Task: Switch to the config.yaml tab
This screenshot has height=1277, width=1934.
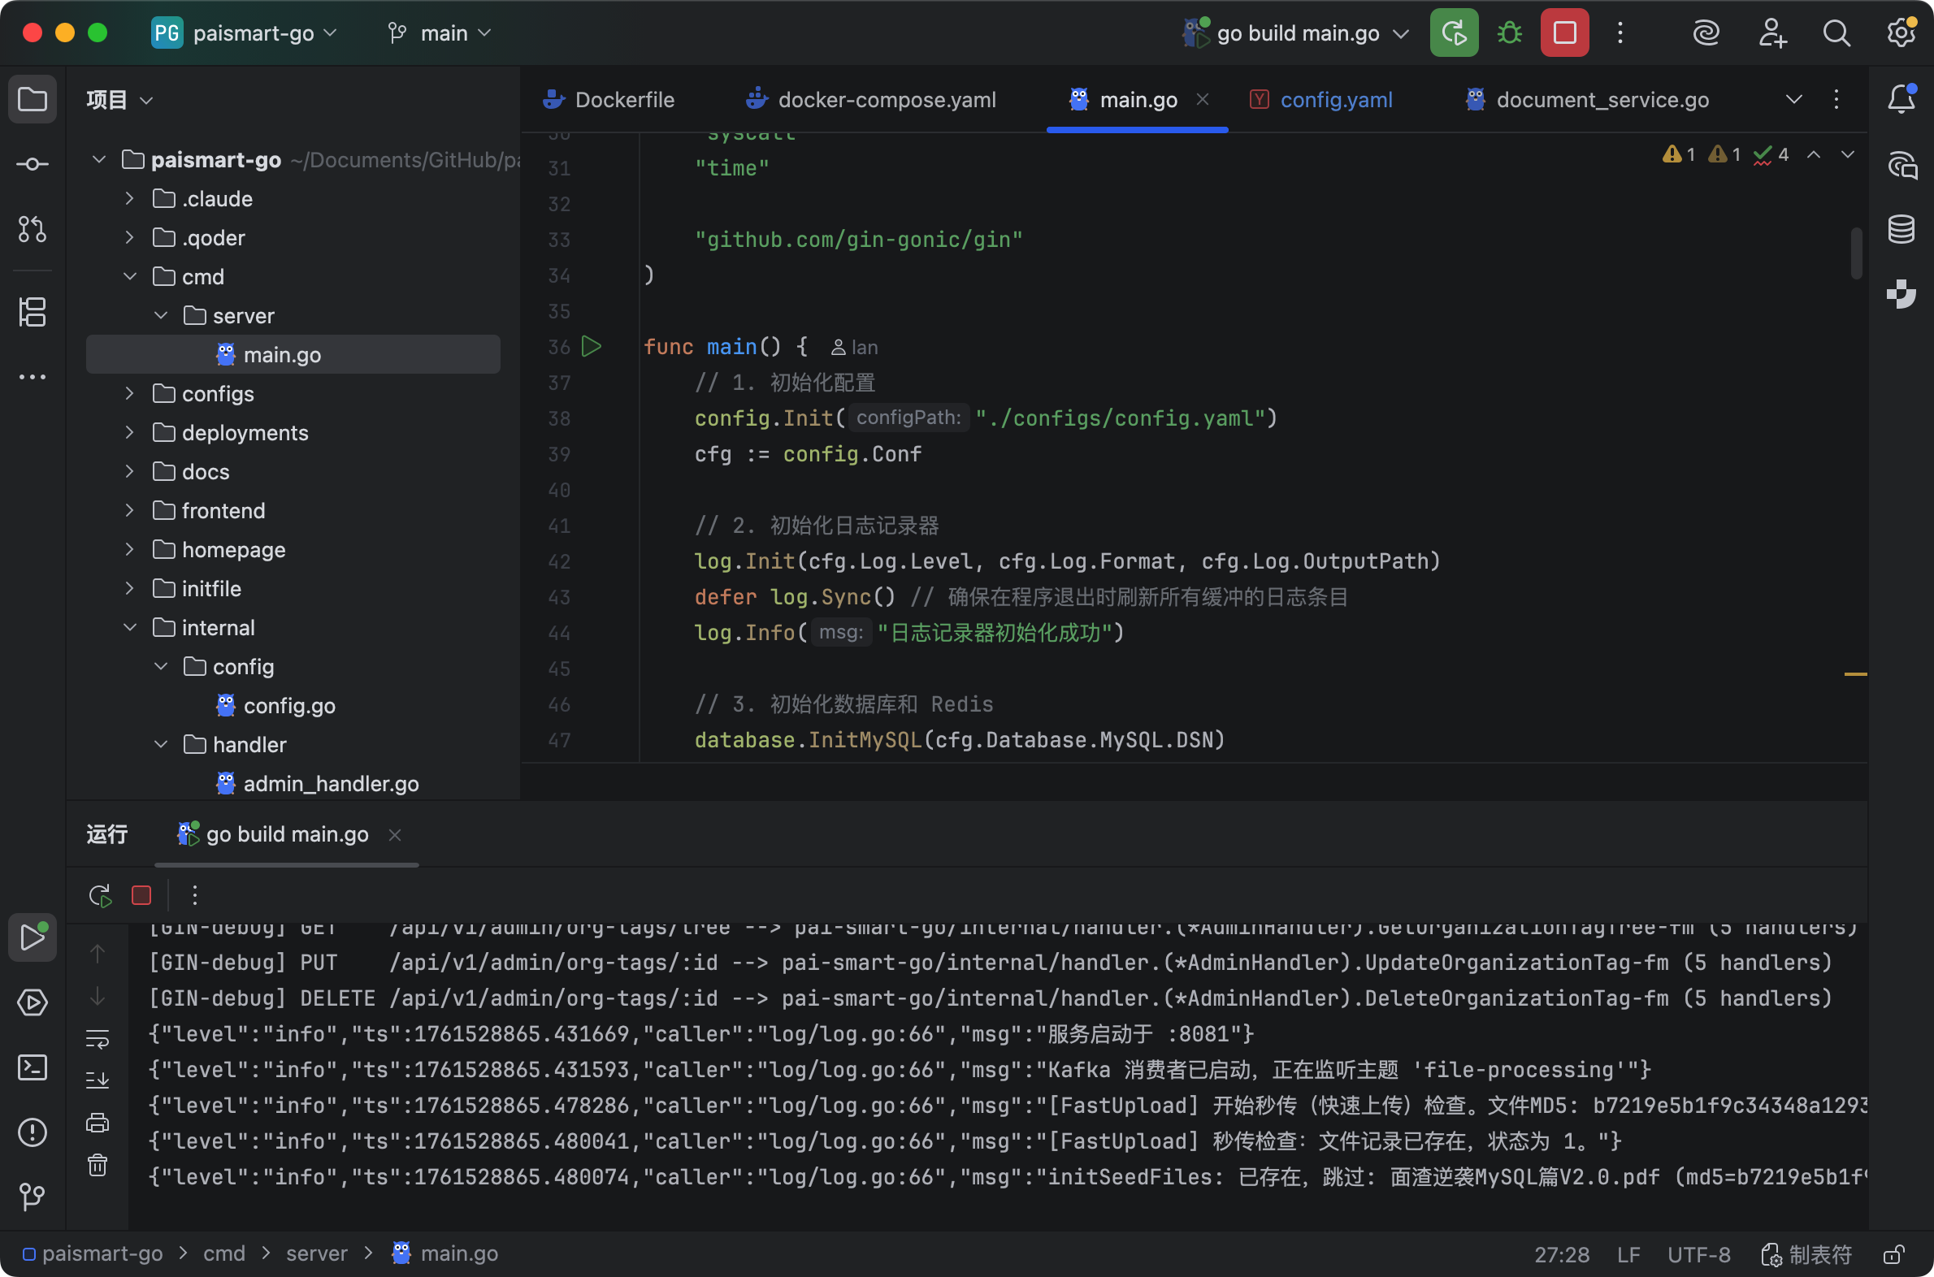Action: pos(1335,99)
